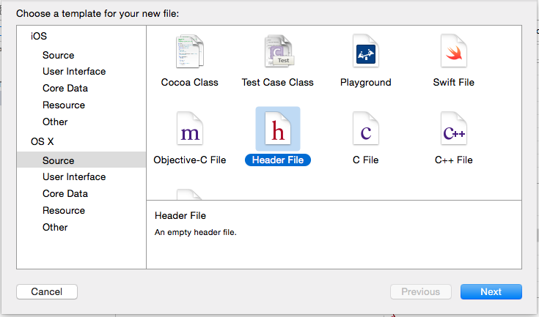Select the Swift File icon
The width and height of the screenshot is (539, 317).
454,51
